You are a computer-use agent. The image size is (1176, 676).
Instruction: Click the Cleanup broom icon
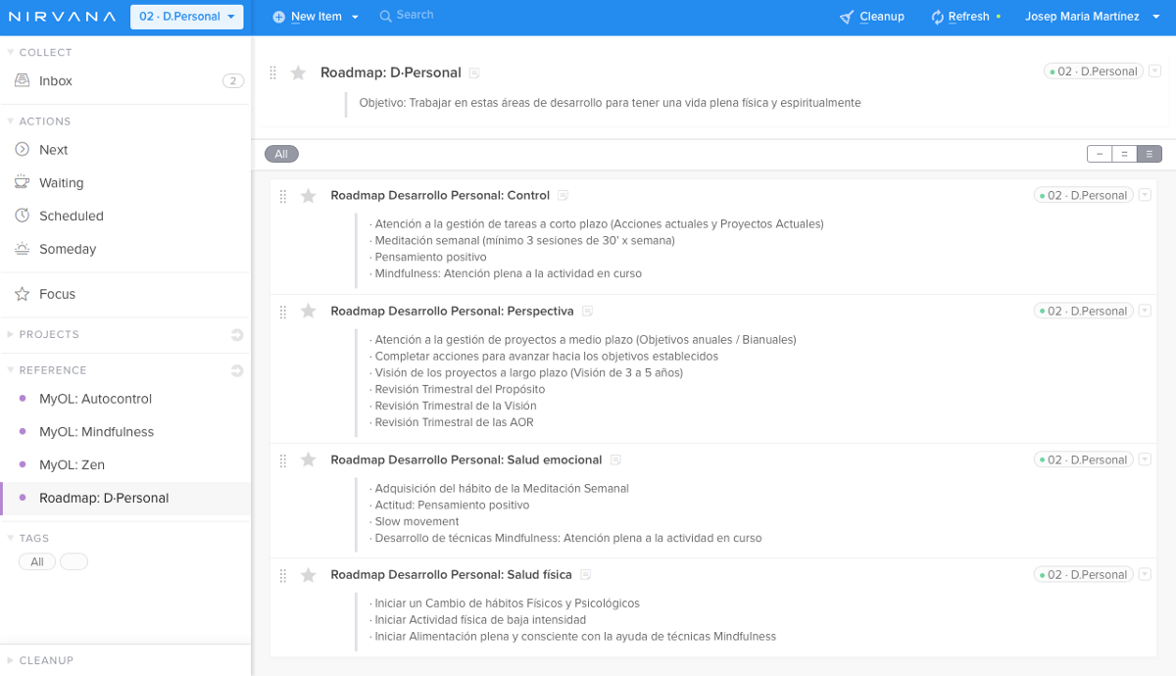pyautogui.click(x=848, y=17)
